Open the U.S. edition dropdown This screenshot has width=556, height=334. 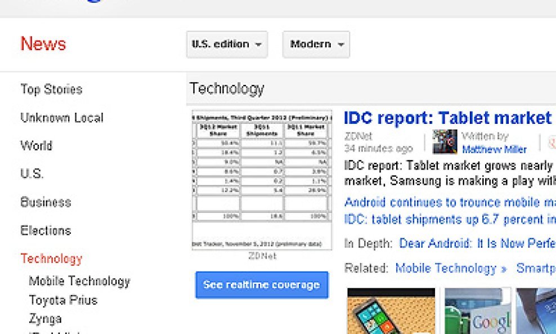227,44
